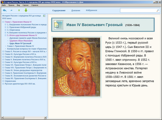Open the Сервис menu
This screenshot has width=162, height=120.
point(26,5)
